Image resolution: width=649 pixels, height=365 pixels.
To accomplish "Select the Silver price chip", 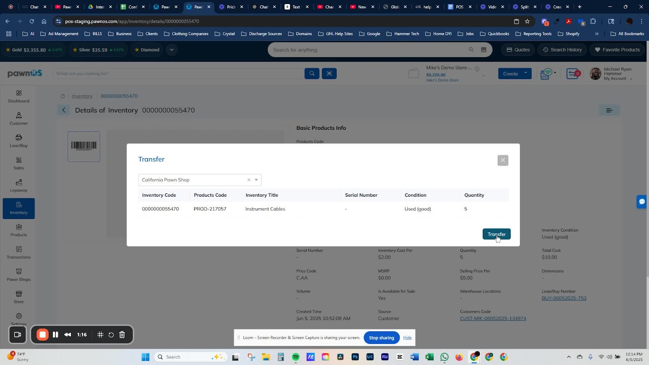I will click(98, 50).
